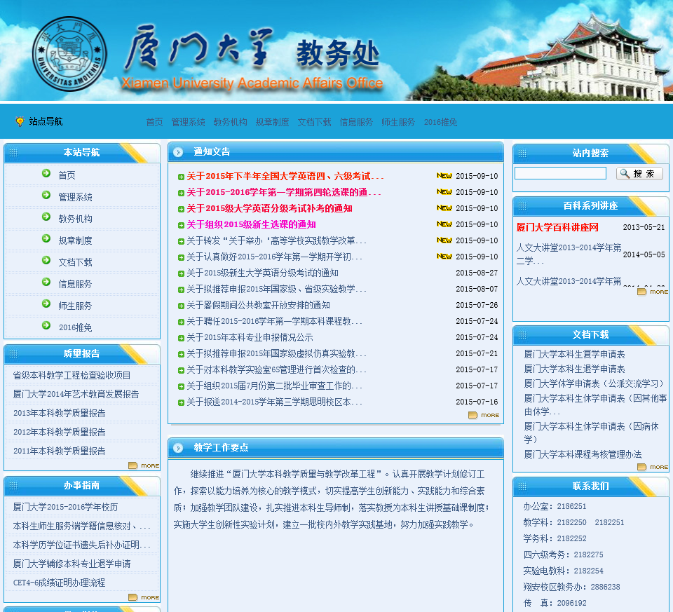Click the 办公室：2186251 contact line
This screenshot has height=612, width=673.
click(555, 506)
